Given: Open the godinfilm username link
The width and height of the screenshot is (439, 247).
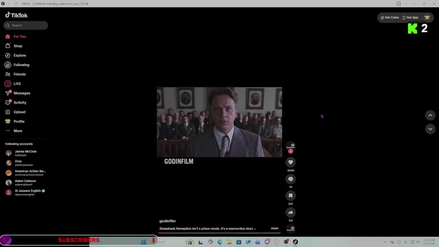Looking at the screenshot, I should (x=167, y=221).
